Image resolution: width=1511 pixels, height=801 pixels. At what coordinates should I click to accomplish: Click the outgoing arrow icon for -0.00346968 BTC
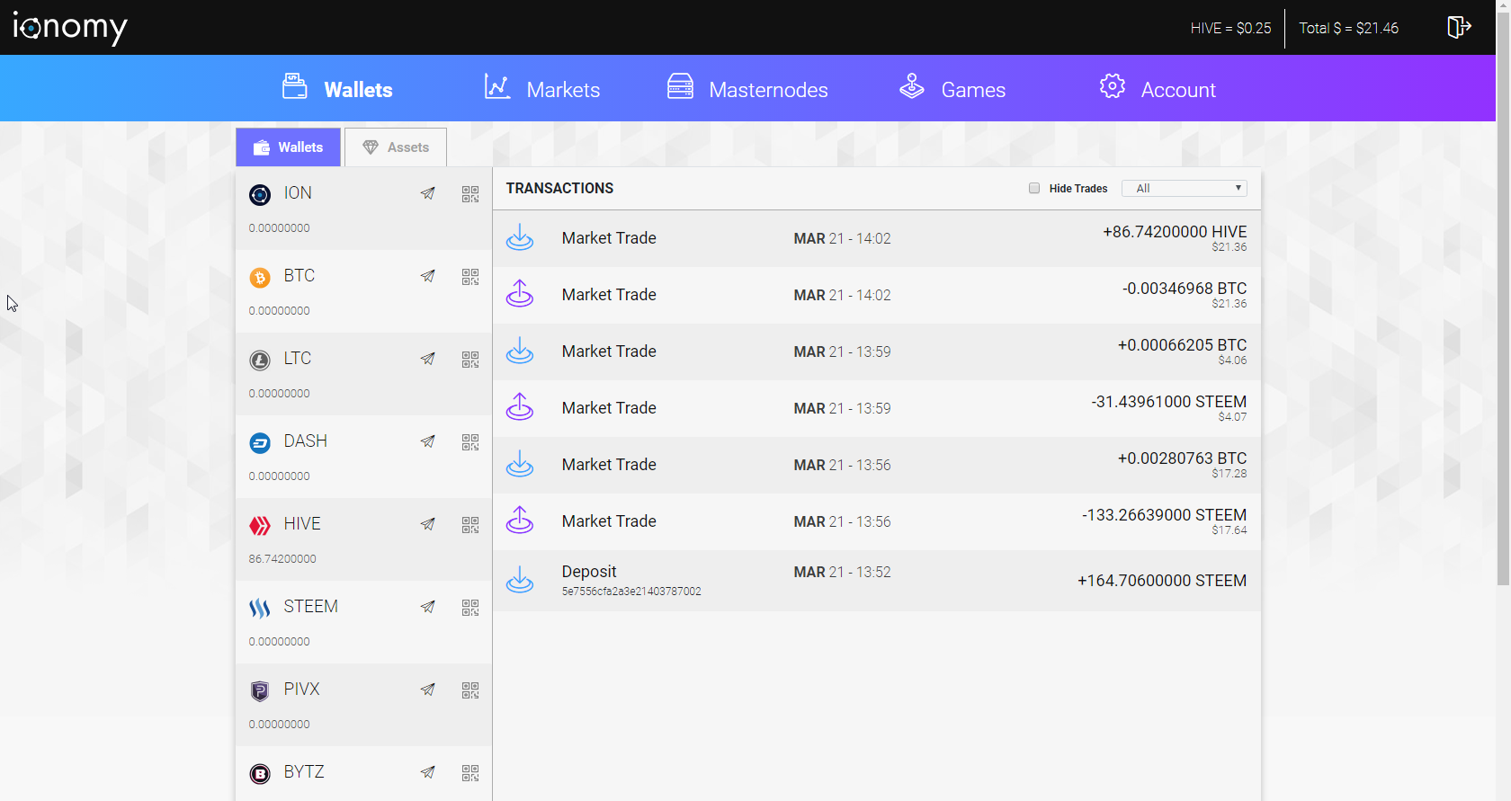pos(520,294)
